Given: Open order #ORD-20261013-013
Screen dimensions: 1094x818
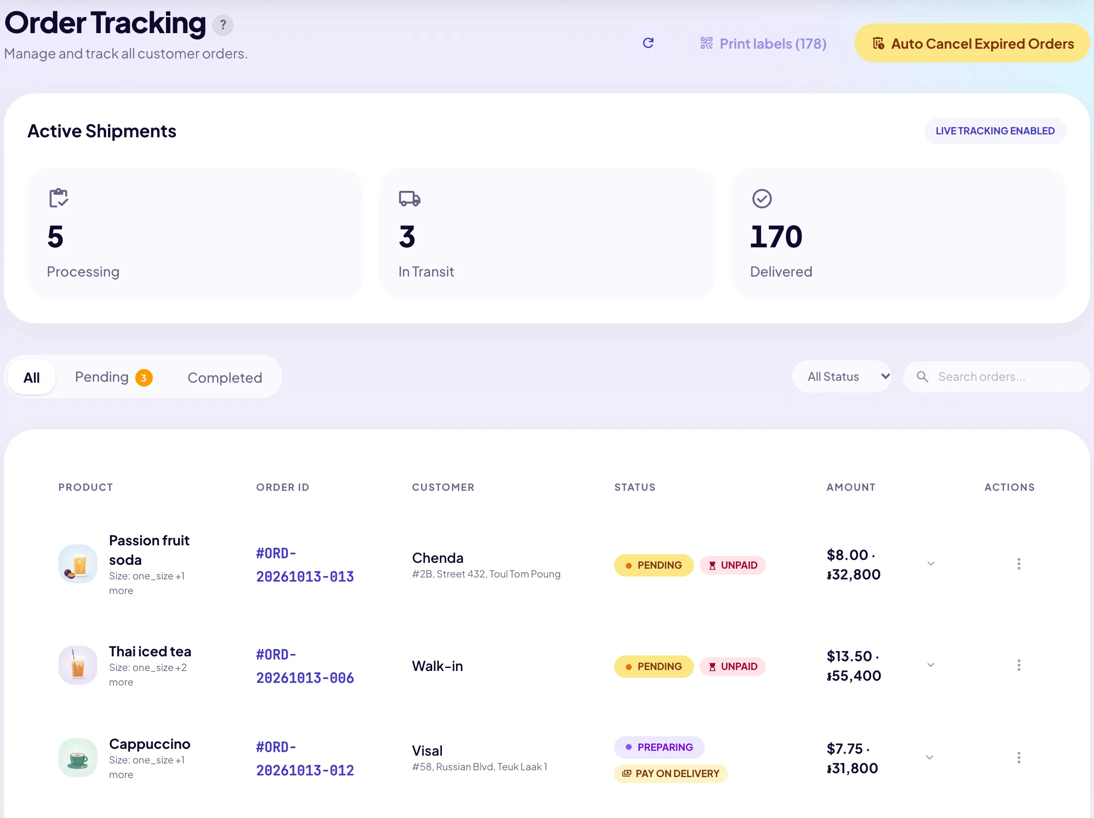Looking at the screenshot, I should click(x=305, y=565).
